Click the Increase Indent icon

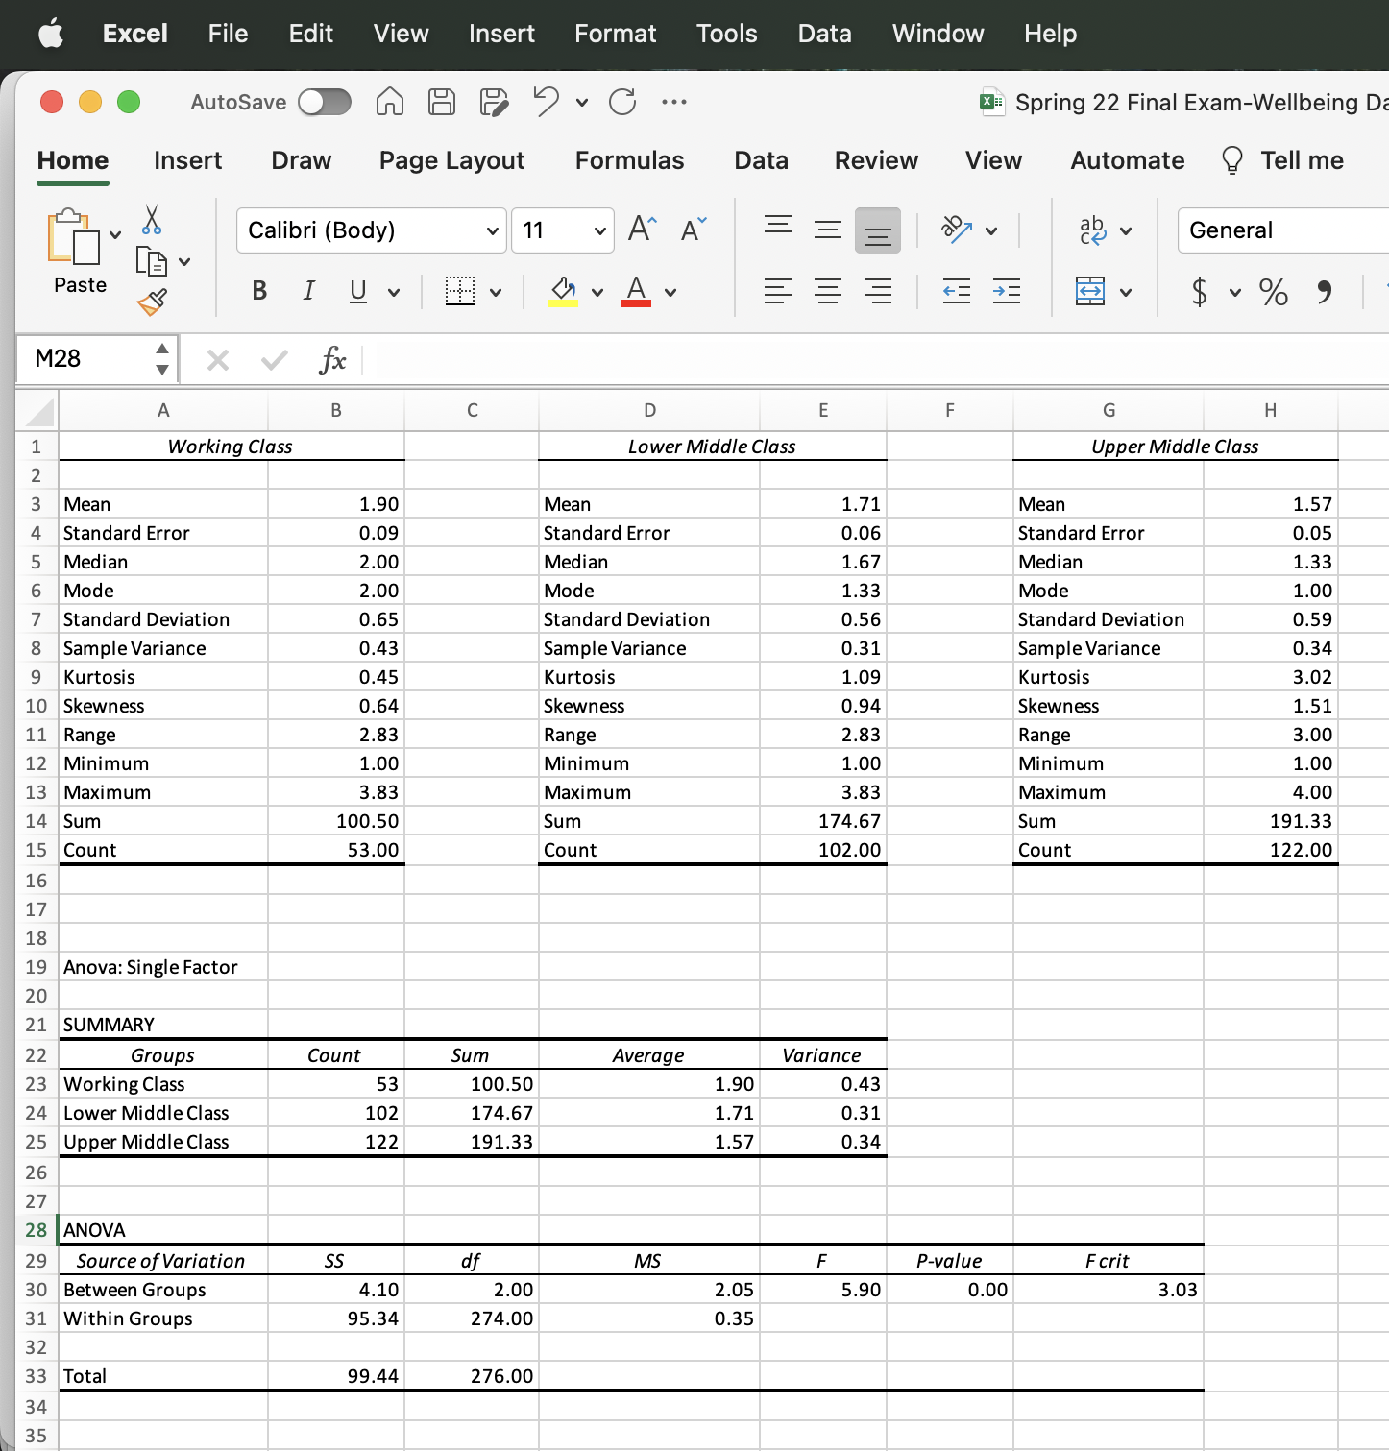coord(1007,291)
